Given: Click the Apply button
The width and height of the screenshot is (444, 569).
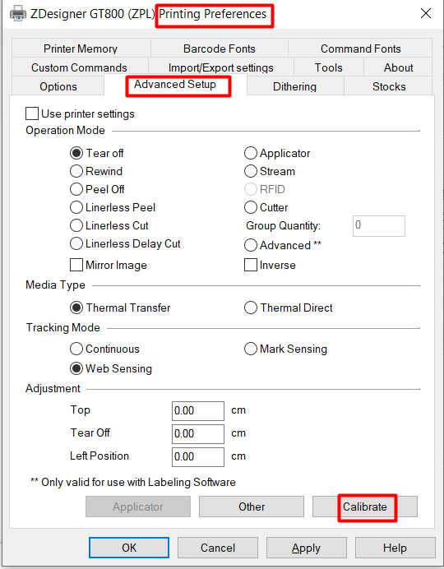Looking at the screenshot, I should [x=307, y=548].
